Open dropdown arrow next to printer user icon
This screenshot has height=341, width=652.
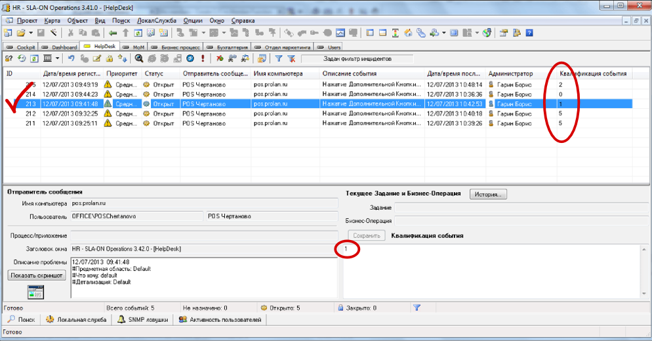[443, 33]
